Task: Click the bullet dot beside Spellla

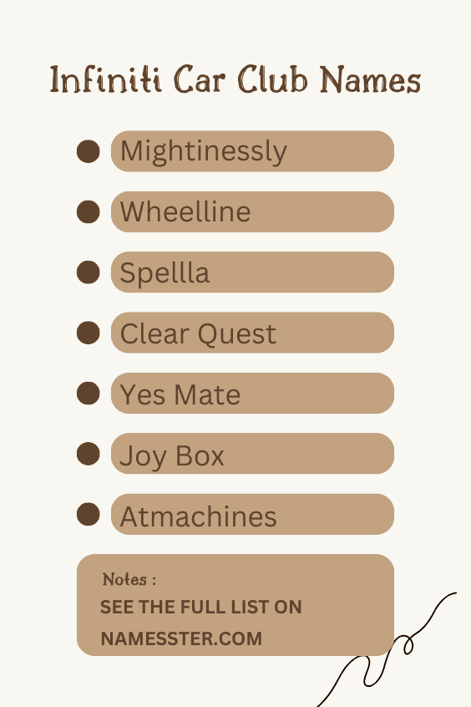Action: click(89, 272)
